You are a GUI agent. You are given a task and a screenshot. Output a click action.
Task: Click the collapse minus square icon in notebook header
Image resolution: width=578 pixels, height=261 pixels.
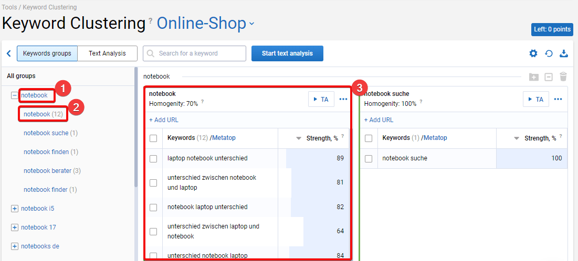[x=549, y=77]
